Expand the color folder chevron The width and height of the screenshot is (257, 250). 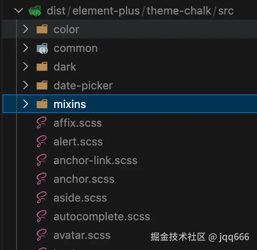point(26,29)
